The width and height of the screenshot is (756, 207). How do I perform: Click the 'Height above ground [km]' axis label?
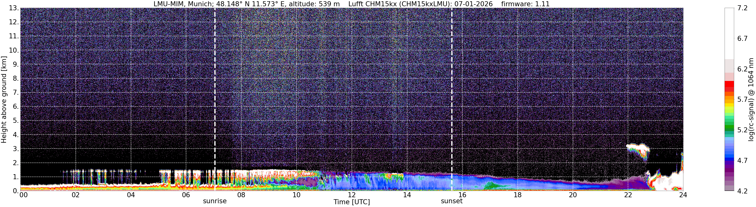pos(4,99)
